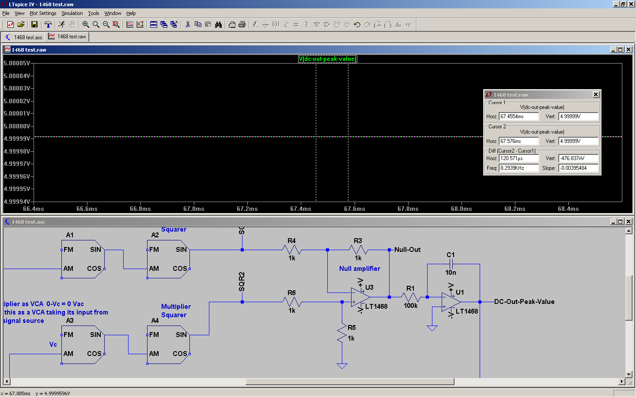Click the Paste clipboard icon

[208, 25]
